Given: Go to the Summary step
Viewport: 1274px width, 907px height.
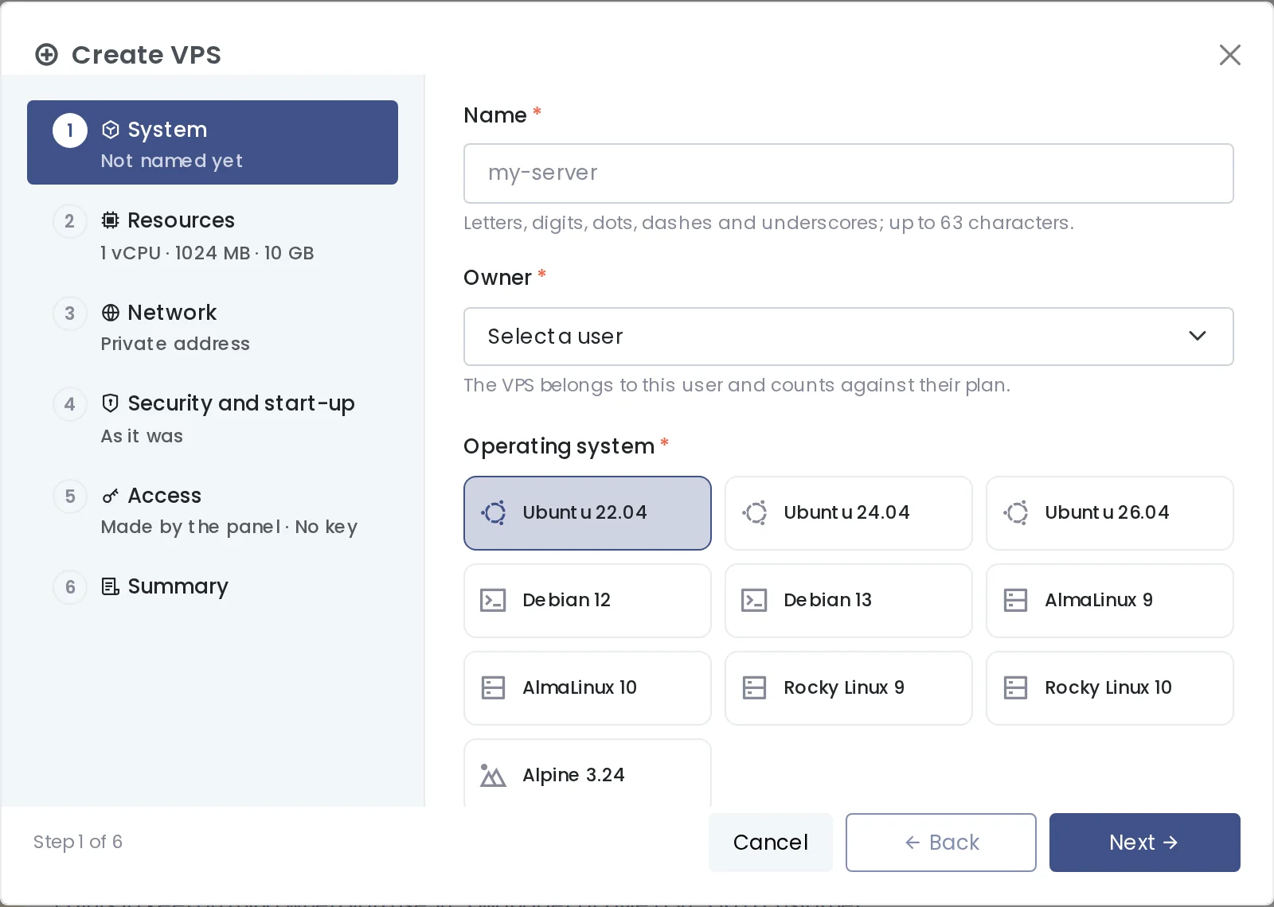Looking at the screenshot, I should tap(213, 587).
